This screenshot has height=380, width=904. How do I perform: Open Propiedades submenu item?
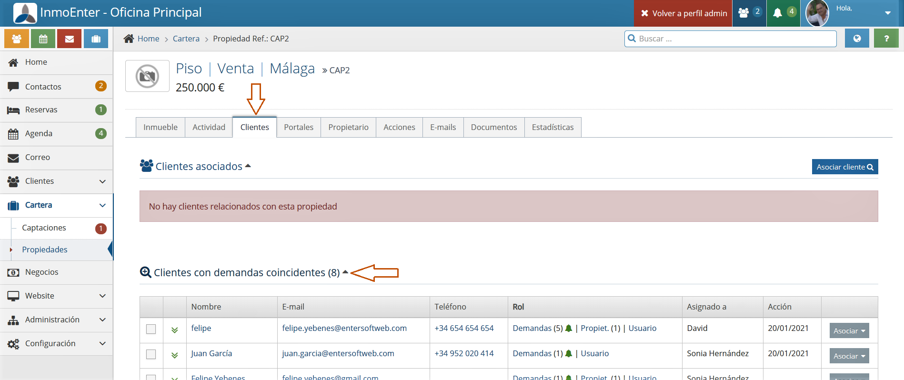[57, 250]
